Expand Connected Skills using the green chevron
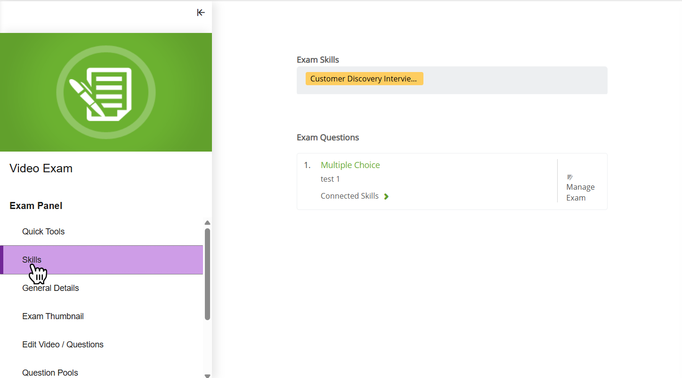This screenshot has height=378, width=682. [x=386, y=196]
